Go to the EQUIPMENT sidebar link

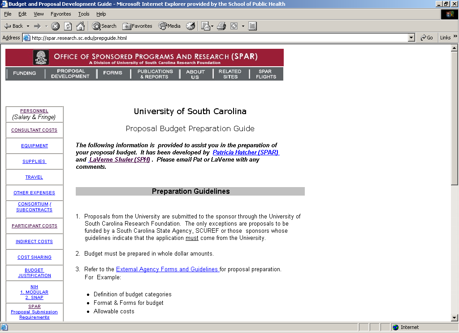coord(35,145)
